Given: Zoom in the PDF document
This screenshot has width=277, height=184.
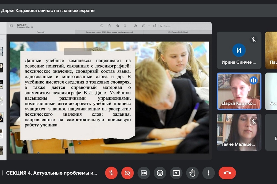Looking at the screenshot, I should (x=125, y=26).
